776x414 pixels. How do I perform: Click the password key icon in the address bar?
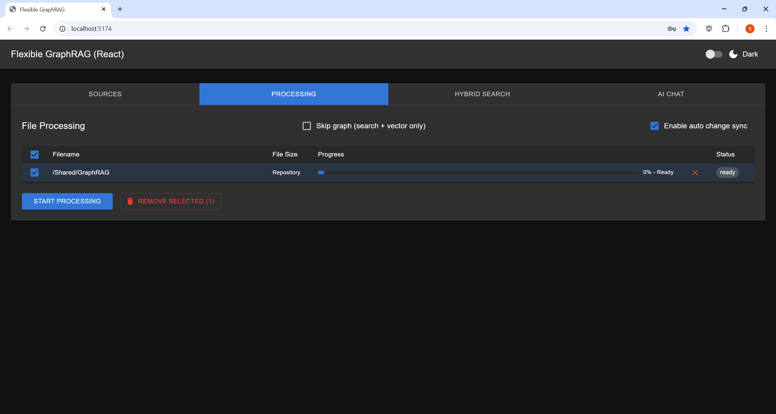click(671, 28)
